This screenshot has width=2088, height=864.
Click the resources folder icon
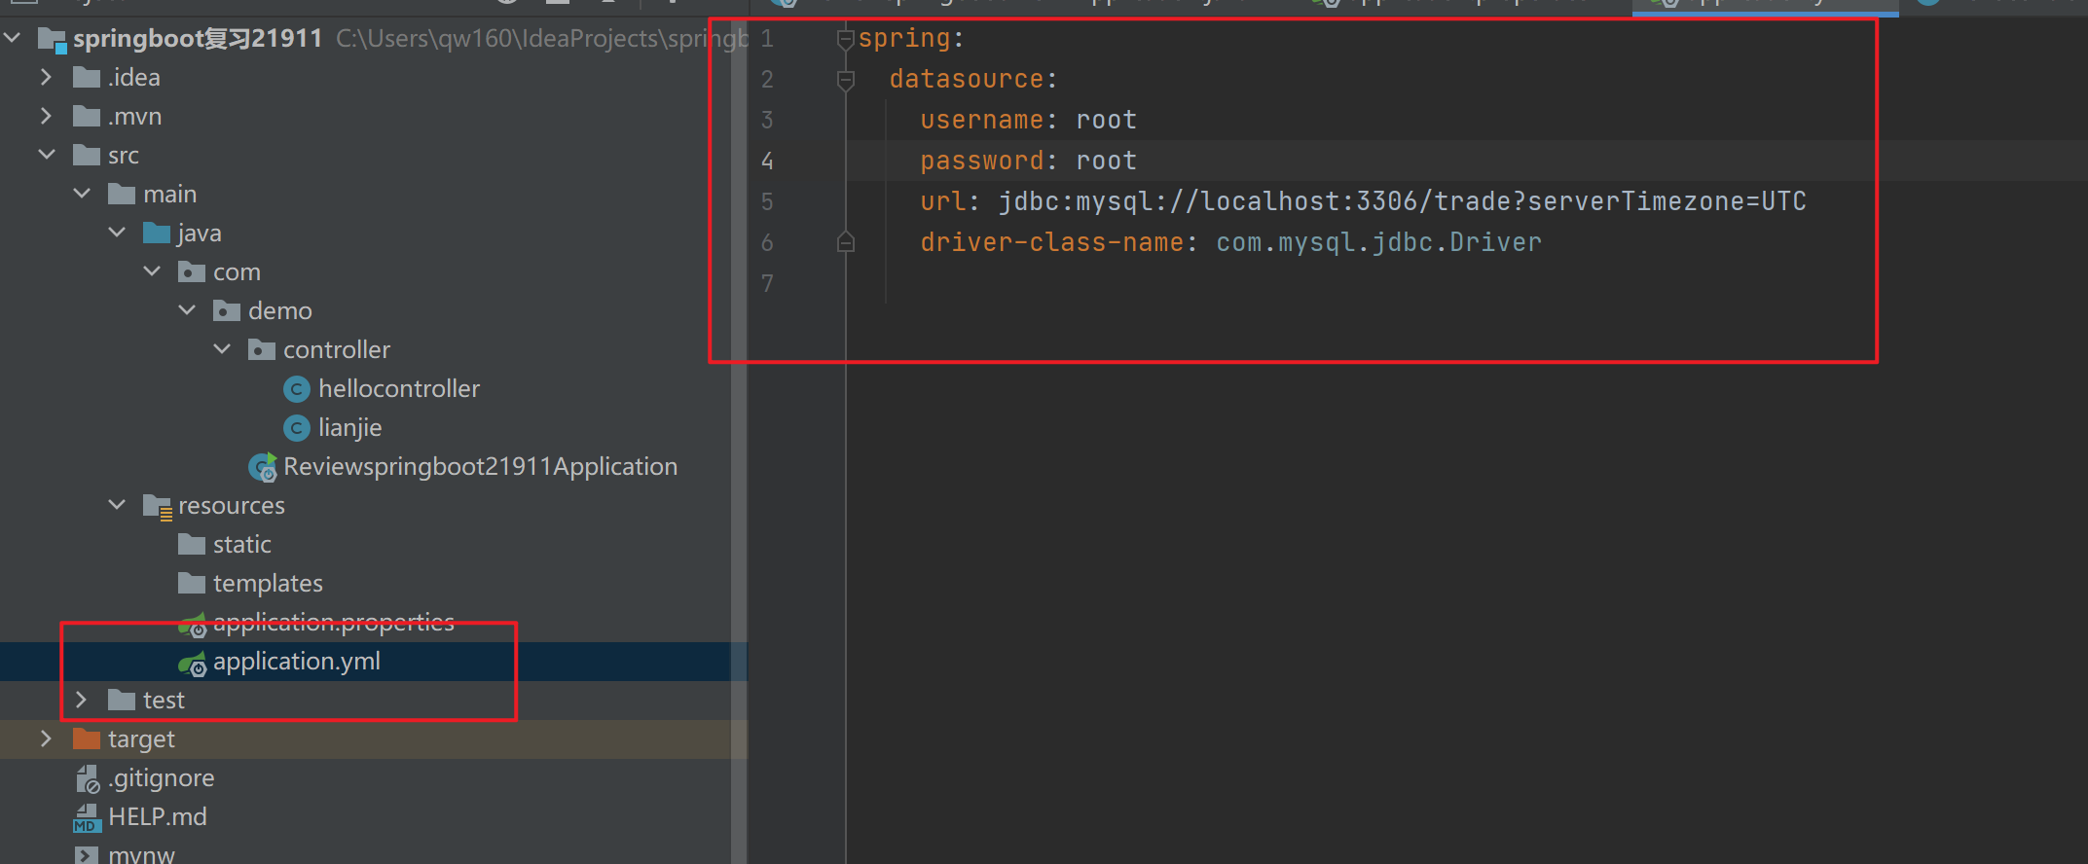pyautogui.click(x=157, y=506)
